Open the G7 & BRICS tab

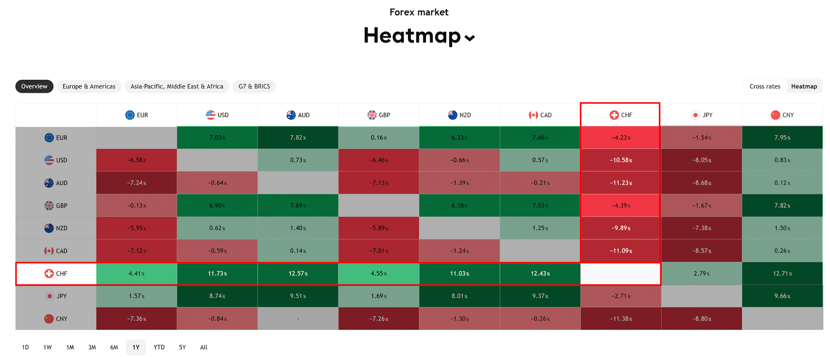254,86
